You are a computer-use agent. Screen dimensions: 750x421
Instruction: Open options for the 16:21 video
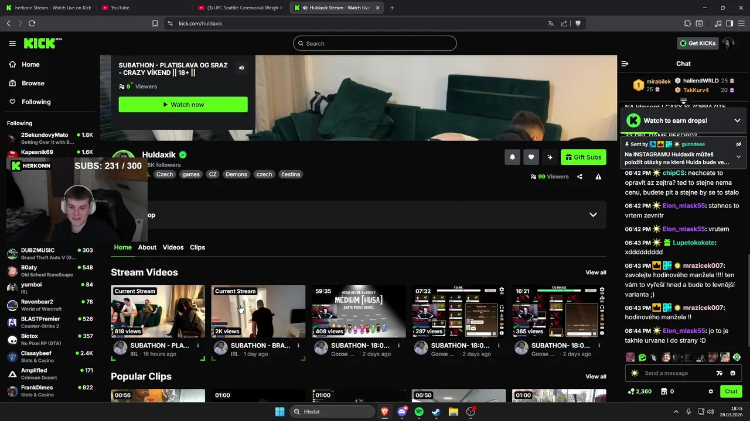pos(599,346)
